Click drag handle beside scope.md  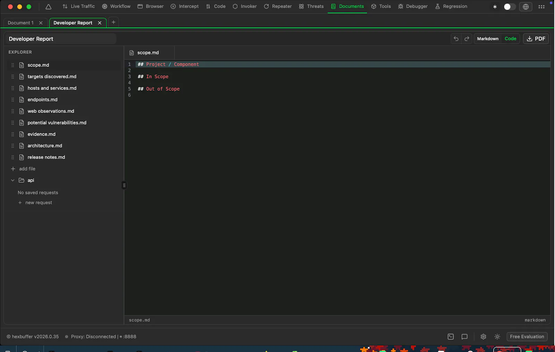click(12, 65)
